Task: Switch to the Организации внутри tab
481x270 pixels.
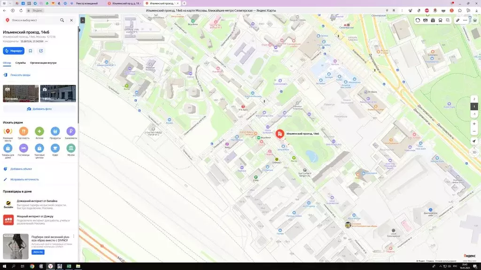Action: click(43, 63)
